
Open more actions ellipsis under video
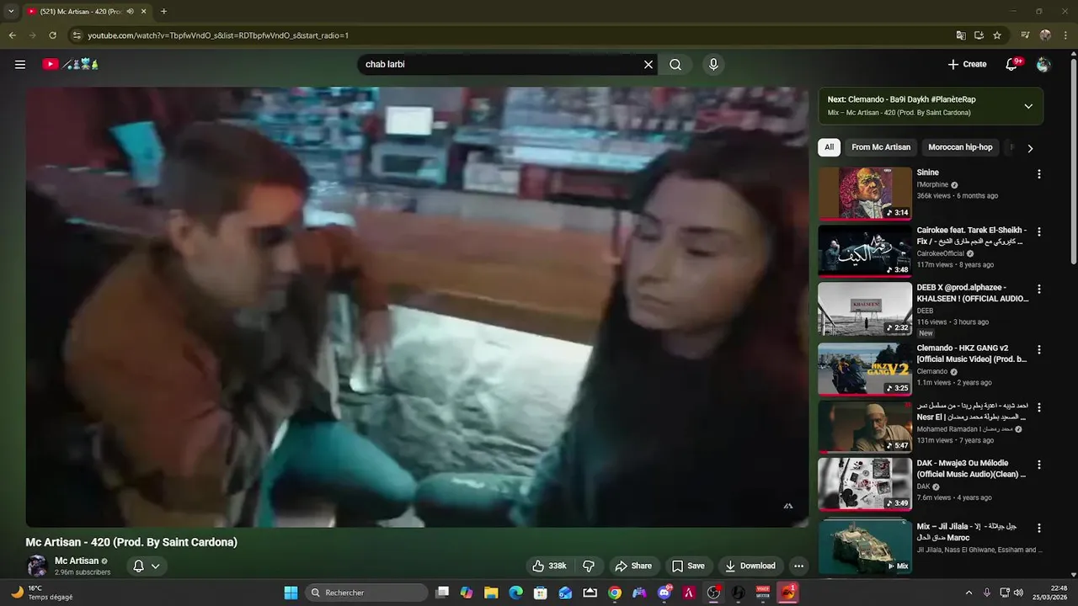click(x=798, y=566)
